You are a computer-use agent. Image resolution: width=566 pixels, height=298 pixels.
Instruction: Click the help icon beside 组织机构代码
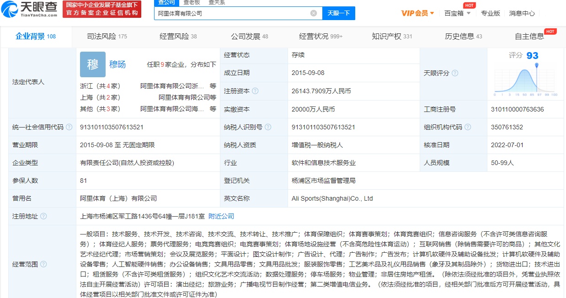[468, 127]
